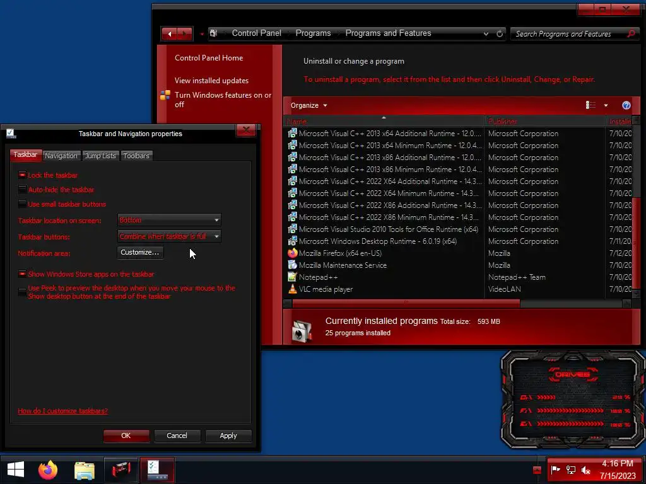Viewport: 646px width, 484px height.
Task: Click the taskbar clock showing 4:16 PM
Action: (617, 470)
